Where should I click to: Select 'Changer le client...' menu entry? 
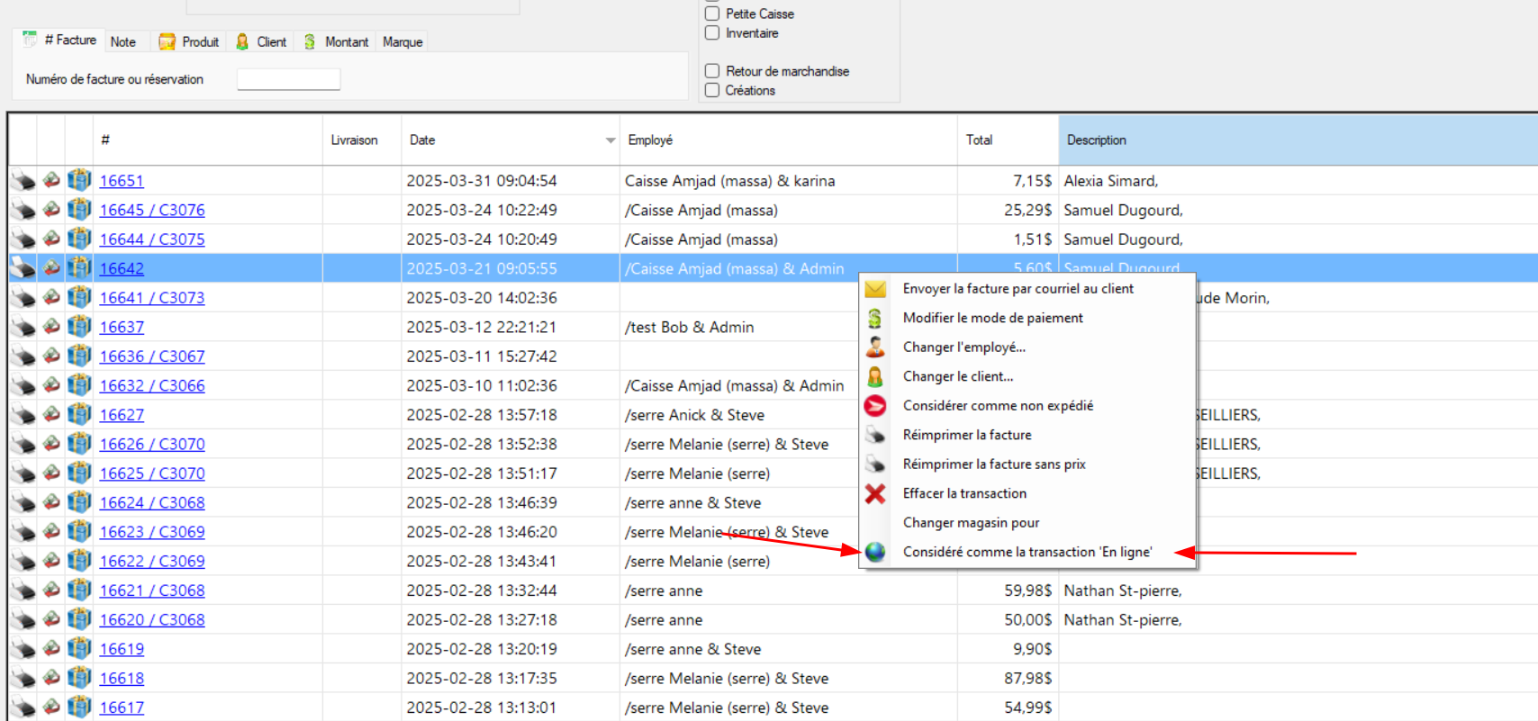pos(958,376)
